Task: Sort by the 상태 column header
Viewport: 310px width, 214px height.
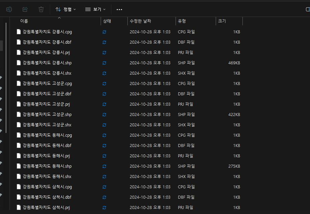Action: (x=107, y=21)
